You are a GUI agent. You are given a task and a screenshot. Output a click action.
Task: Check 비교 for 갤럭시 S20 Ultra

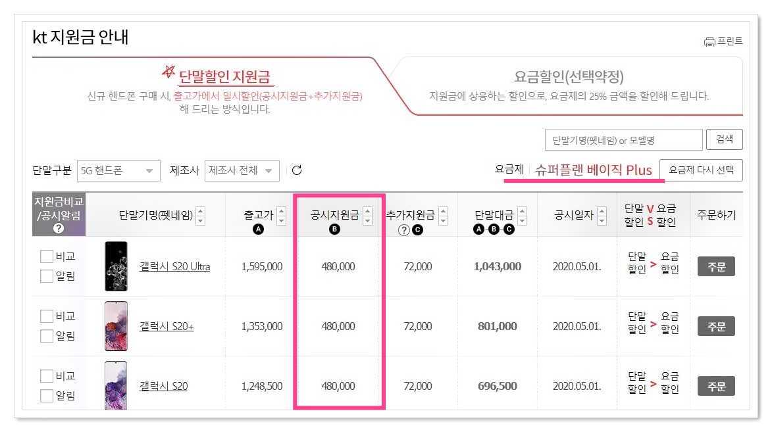point(46,256)
